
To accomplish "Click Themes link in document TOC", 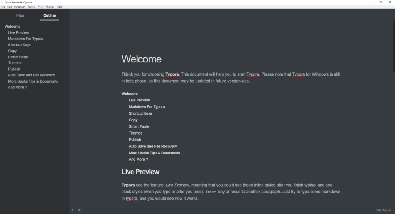I will (x=135, y=133).
